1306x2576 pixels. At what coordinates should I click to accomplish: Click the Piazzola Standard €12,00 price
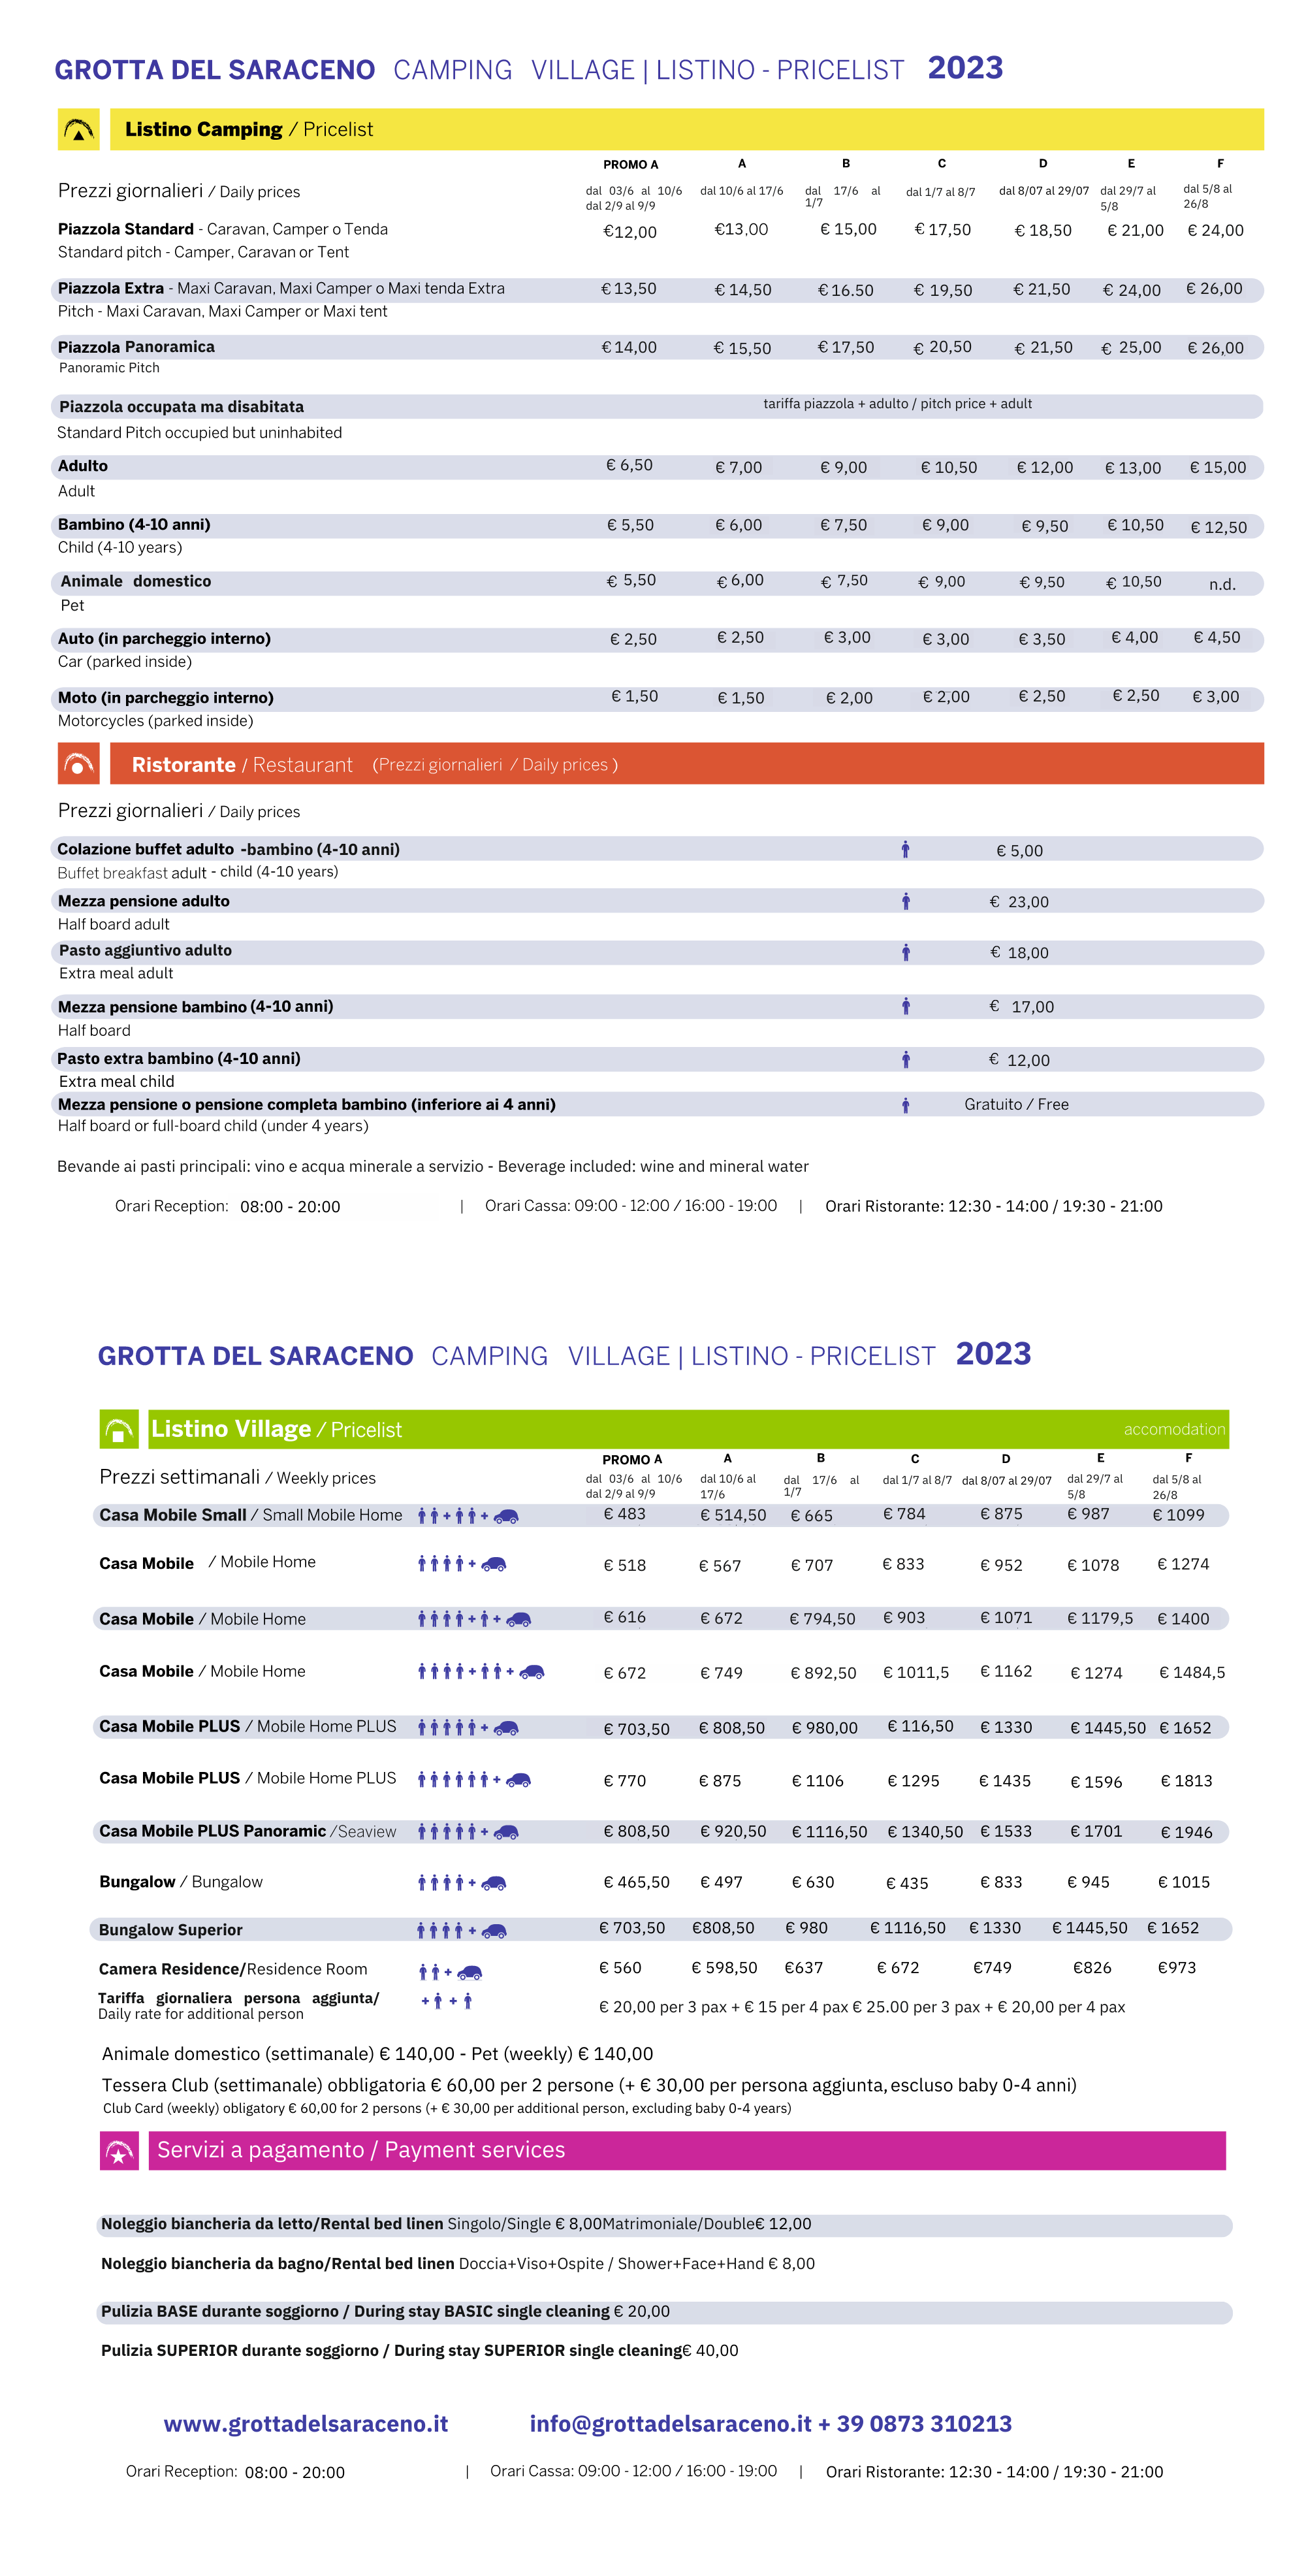pos(629,232)
